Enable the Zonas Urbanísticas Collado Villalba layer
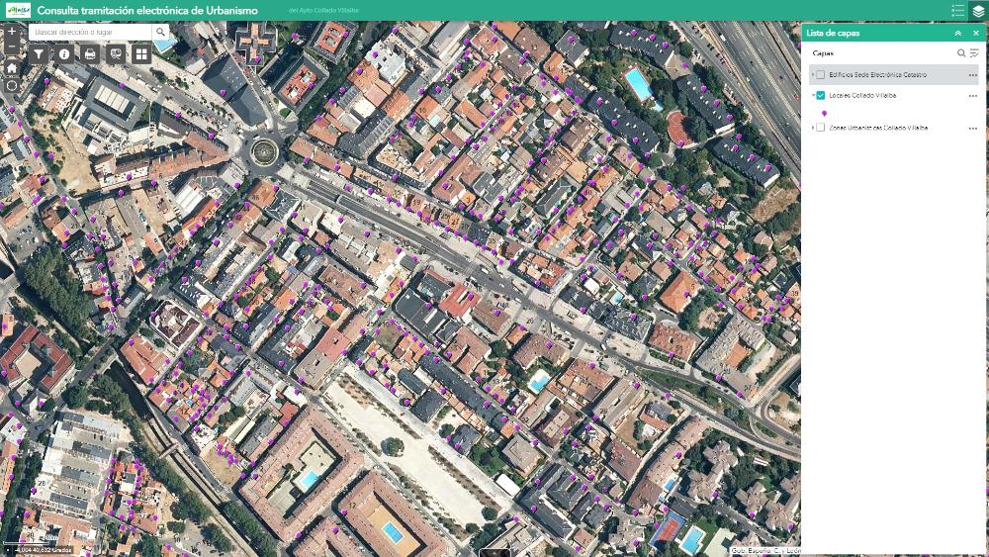This screenshot has height=557, width=989. [821, 128]
